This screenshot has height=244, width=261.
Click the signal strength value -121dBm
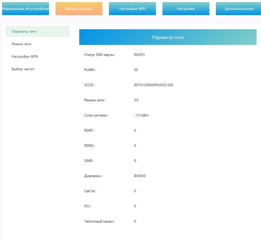click(x=141, y=115)
